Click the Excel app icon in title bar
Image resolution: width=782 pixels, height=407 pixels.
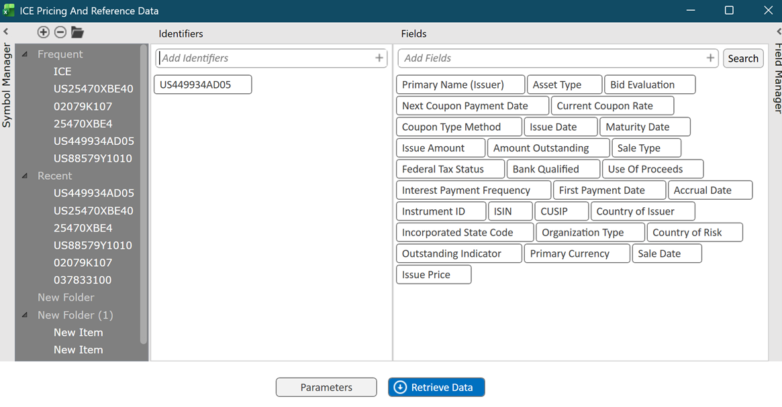9,11
